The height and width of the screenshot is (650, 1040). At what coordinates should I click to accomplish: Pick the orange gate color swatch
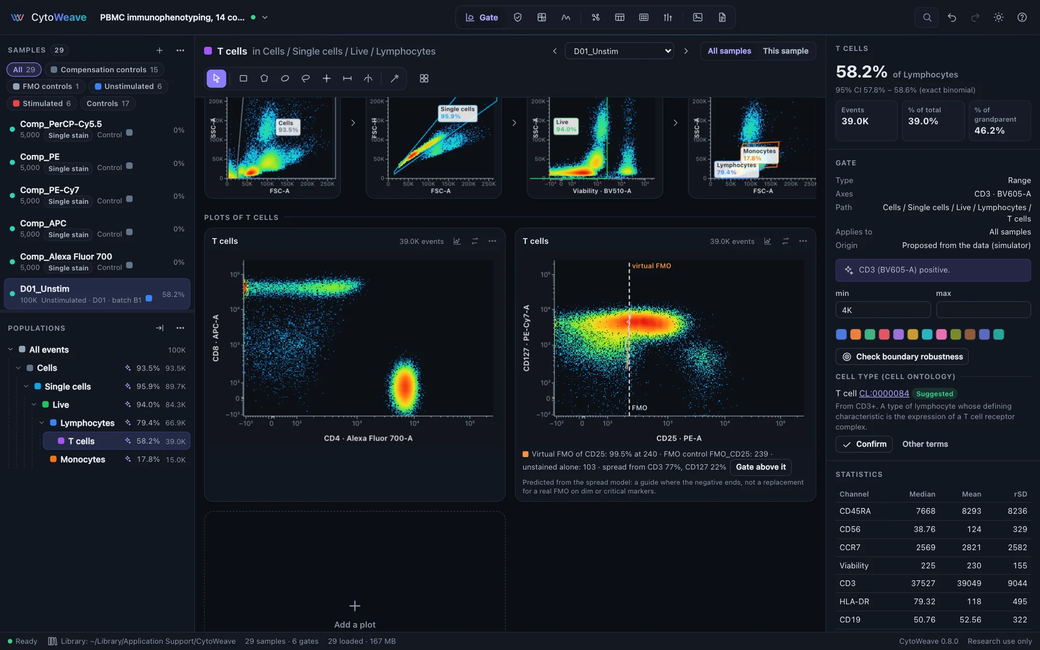(x=855, y=334)
